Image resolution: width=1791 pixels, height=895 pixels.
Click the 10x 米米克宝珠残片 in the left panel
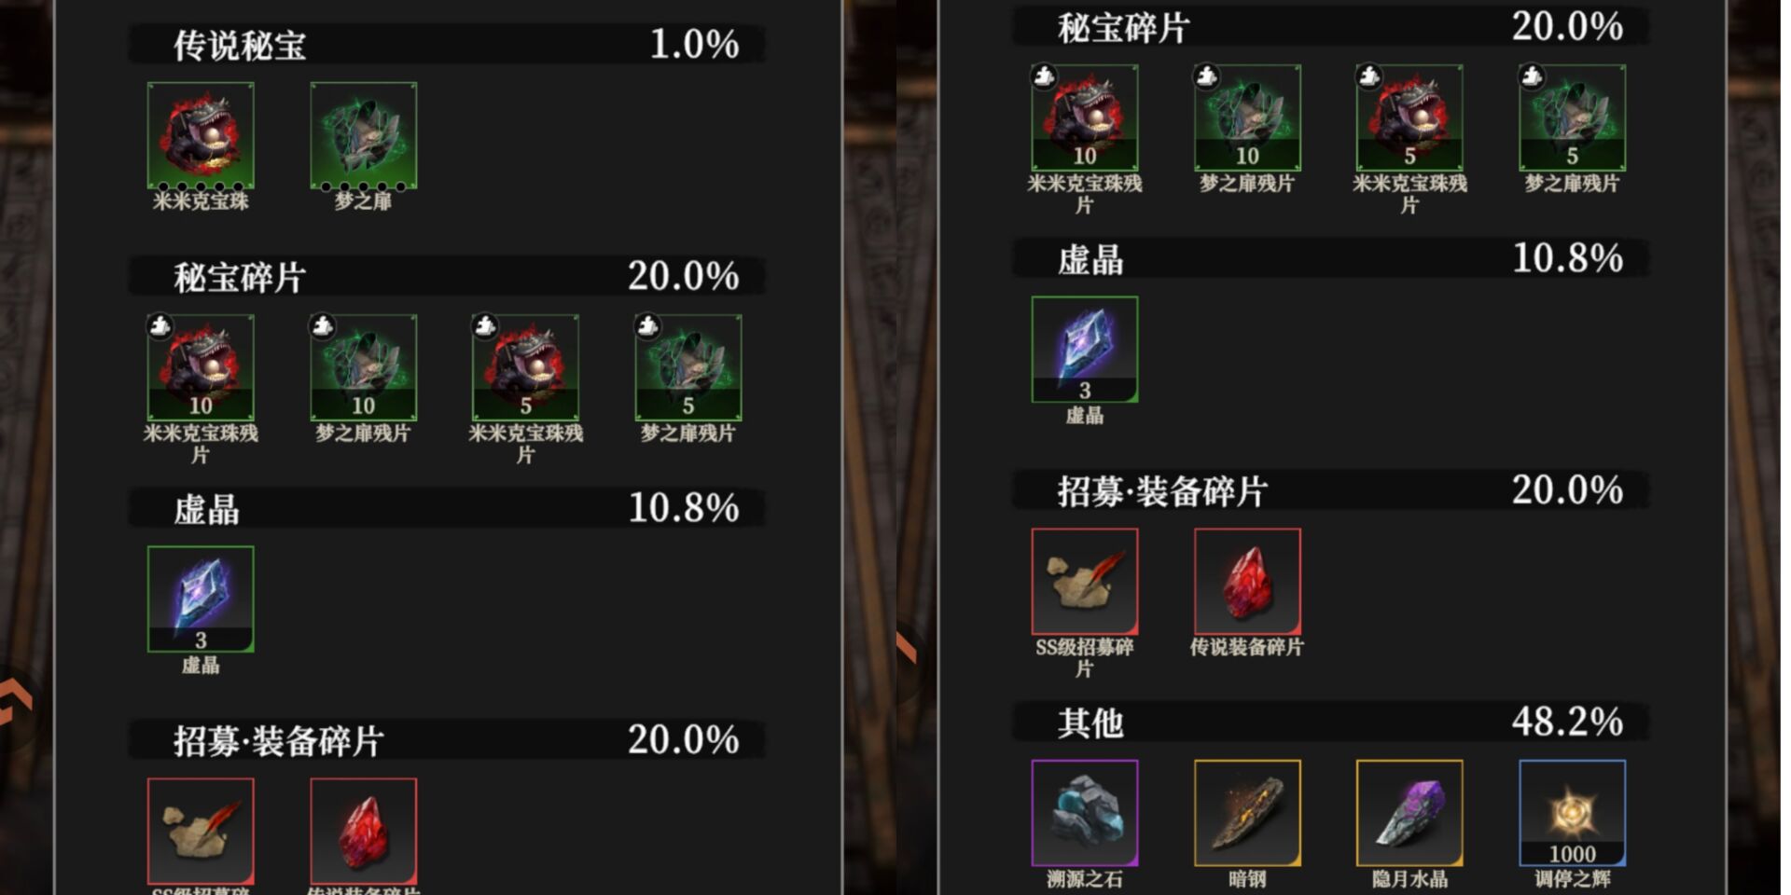pos(201,367)
